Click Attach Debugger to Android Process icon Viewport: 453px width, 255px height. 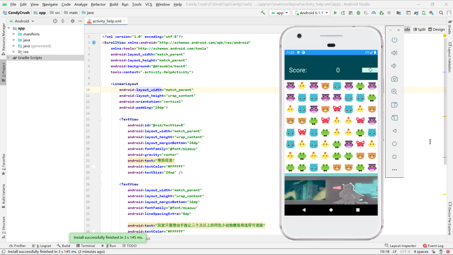(x=381, y=13)
